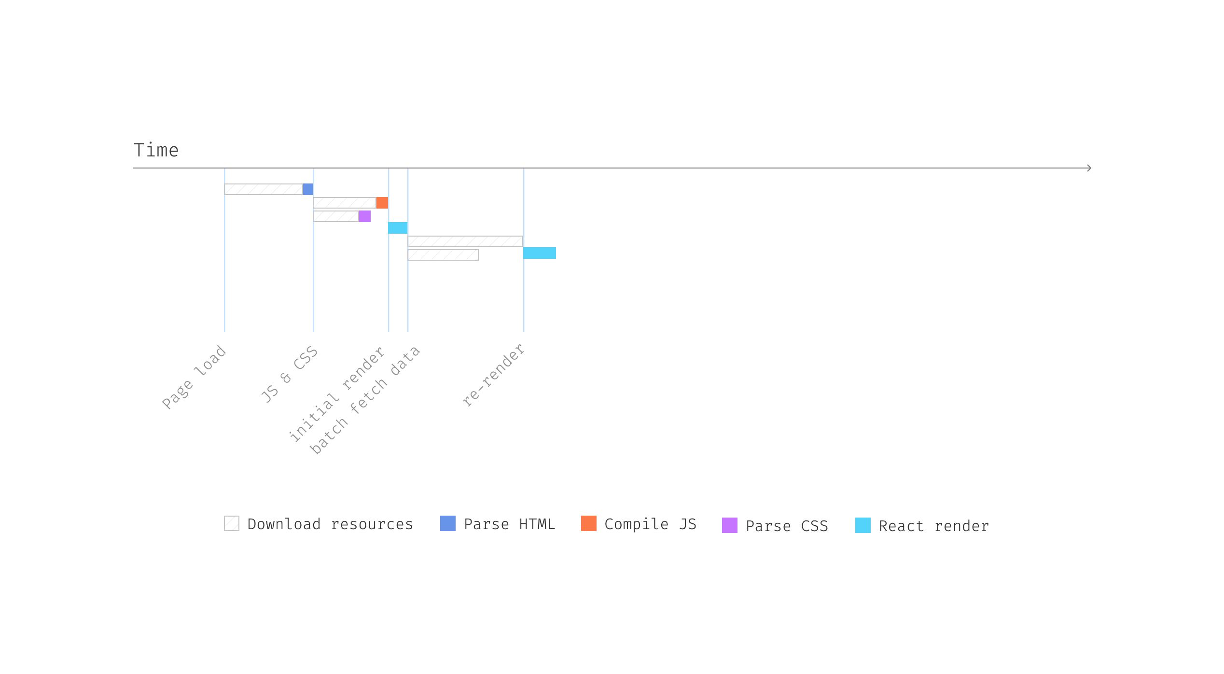Screen dimensions: 1224x674
Task: Select the purple Parse CSS bar in timeline
Action: pos(365,216)
